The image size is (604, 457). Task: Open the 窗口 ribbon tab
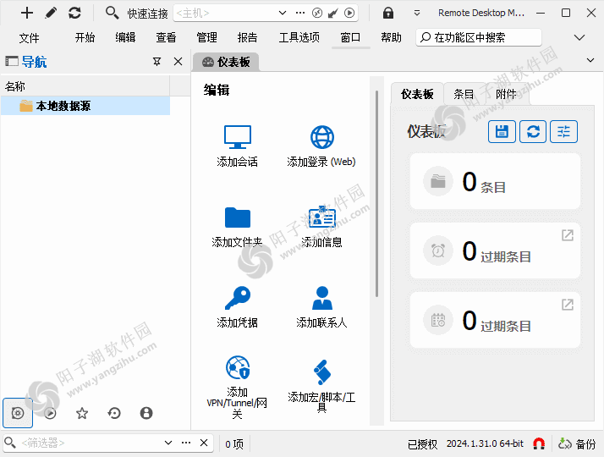coord(350,37)
